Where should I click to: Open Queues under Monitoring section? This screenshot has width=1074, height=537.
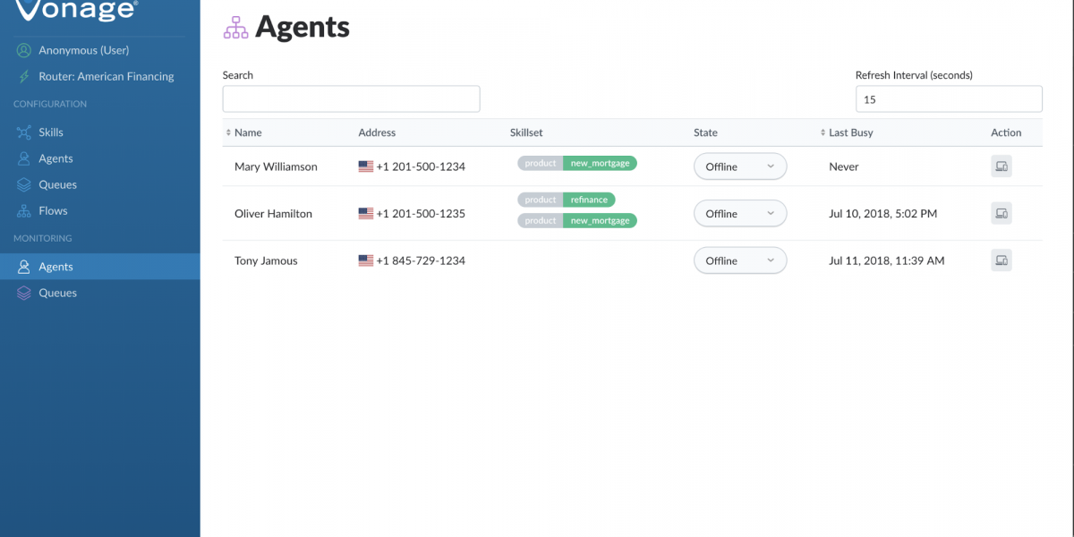pos(57,294)
